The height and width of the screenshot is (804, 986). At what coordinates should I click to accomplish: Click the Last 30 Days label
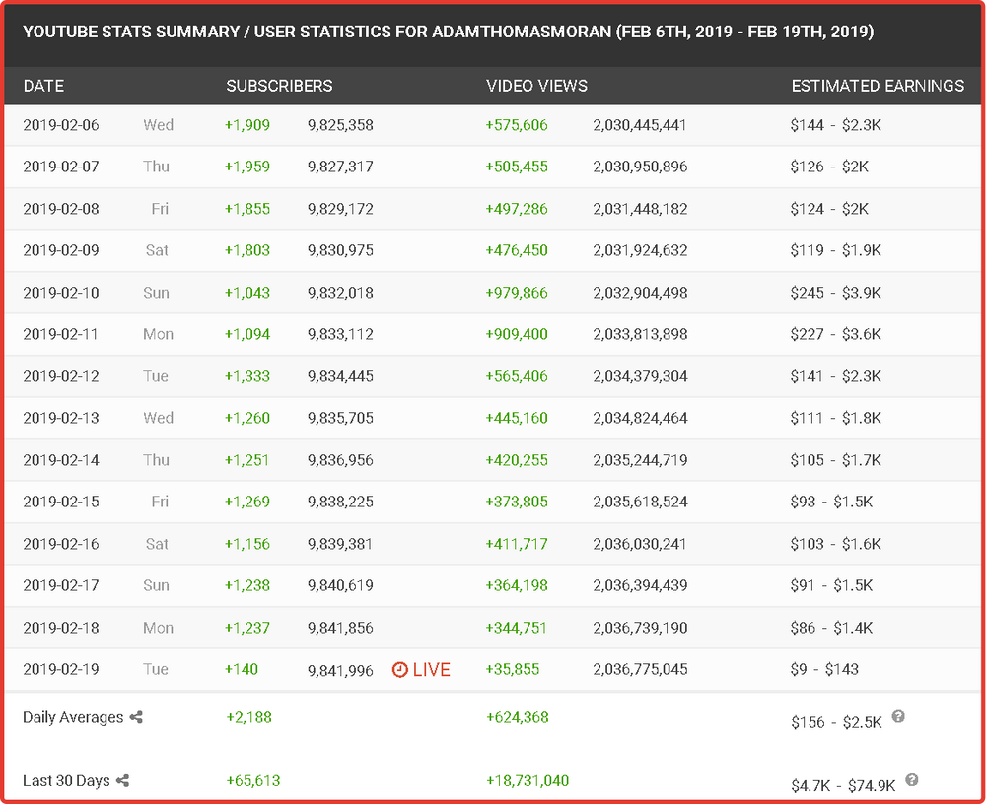pyautogui.click(x=66, y=780)
